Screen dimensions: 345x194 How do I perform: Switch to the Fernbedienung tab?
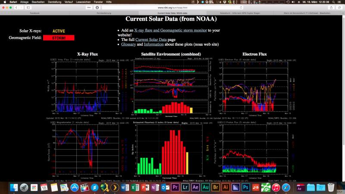click(103, 13)
